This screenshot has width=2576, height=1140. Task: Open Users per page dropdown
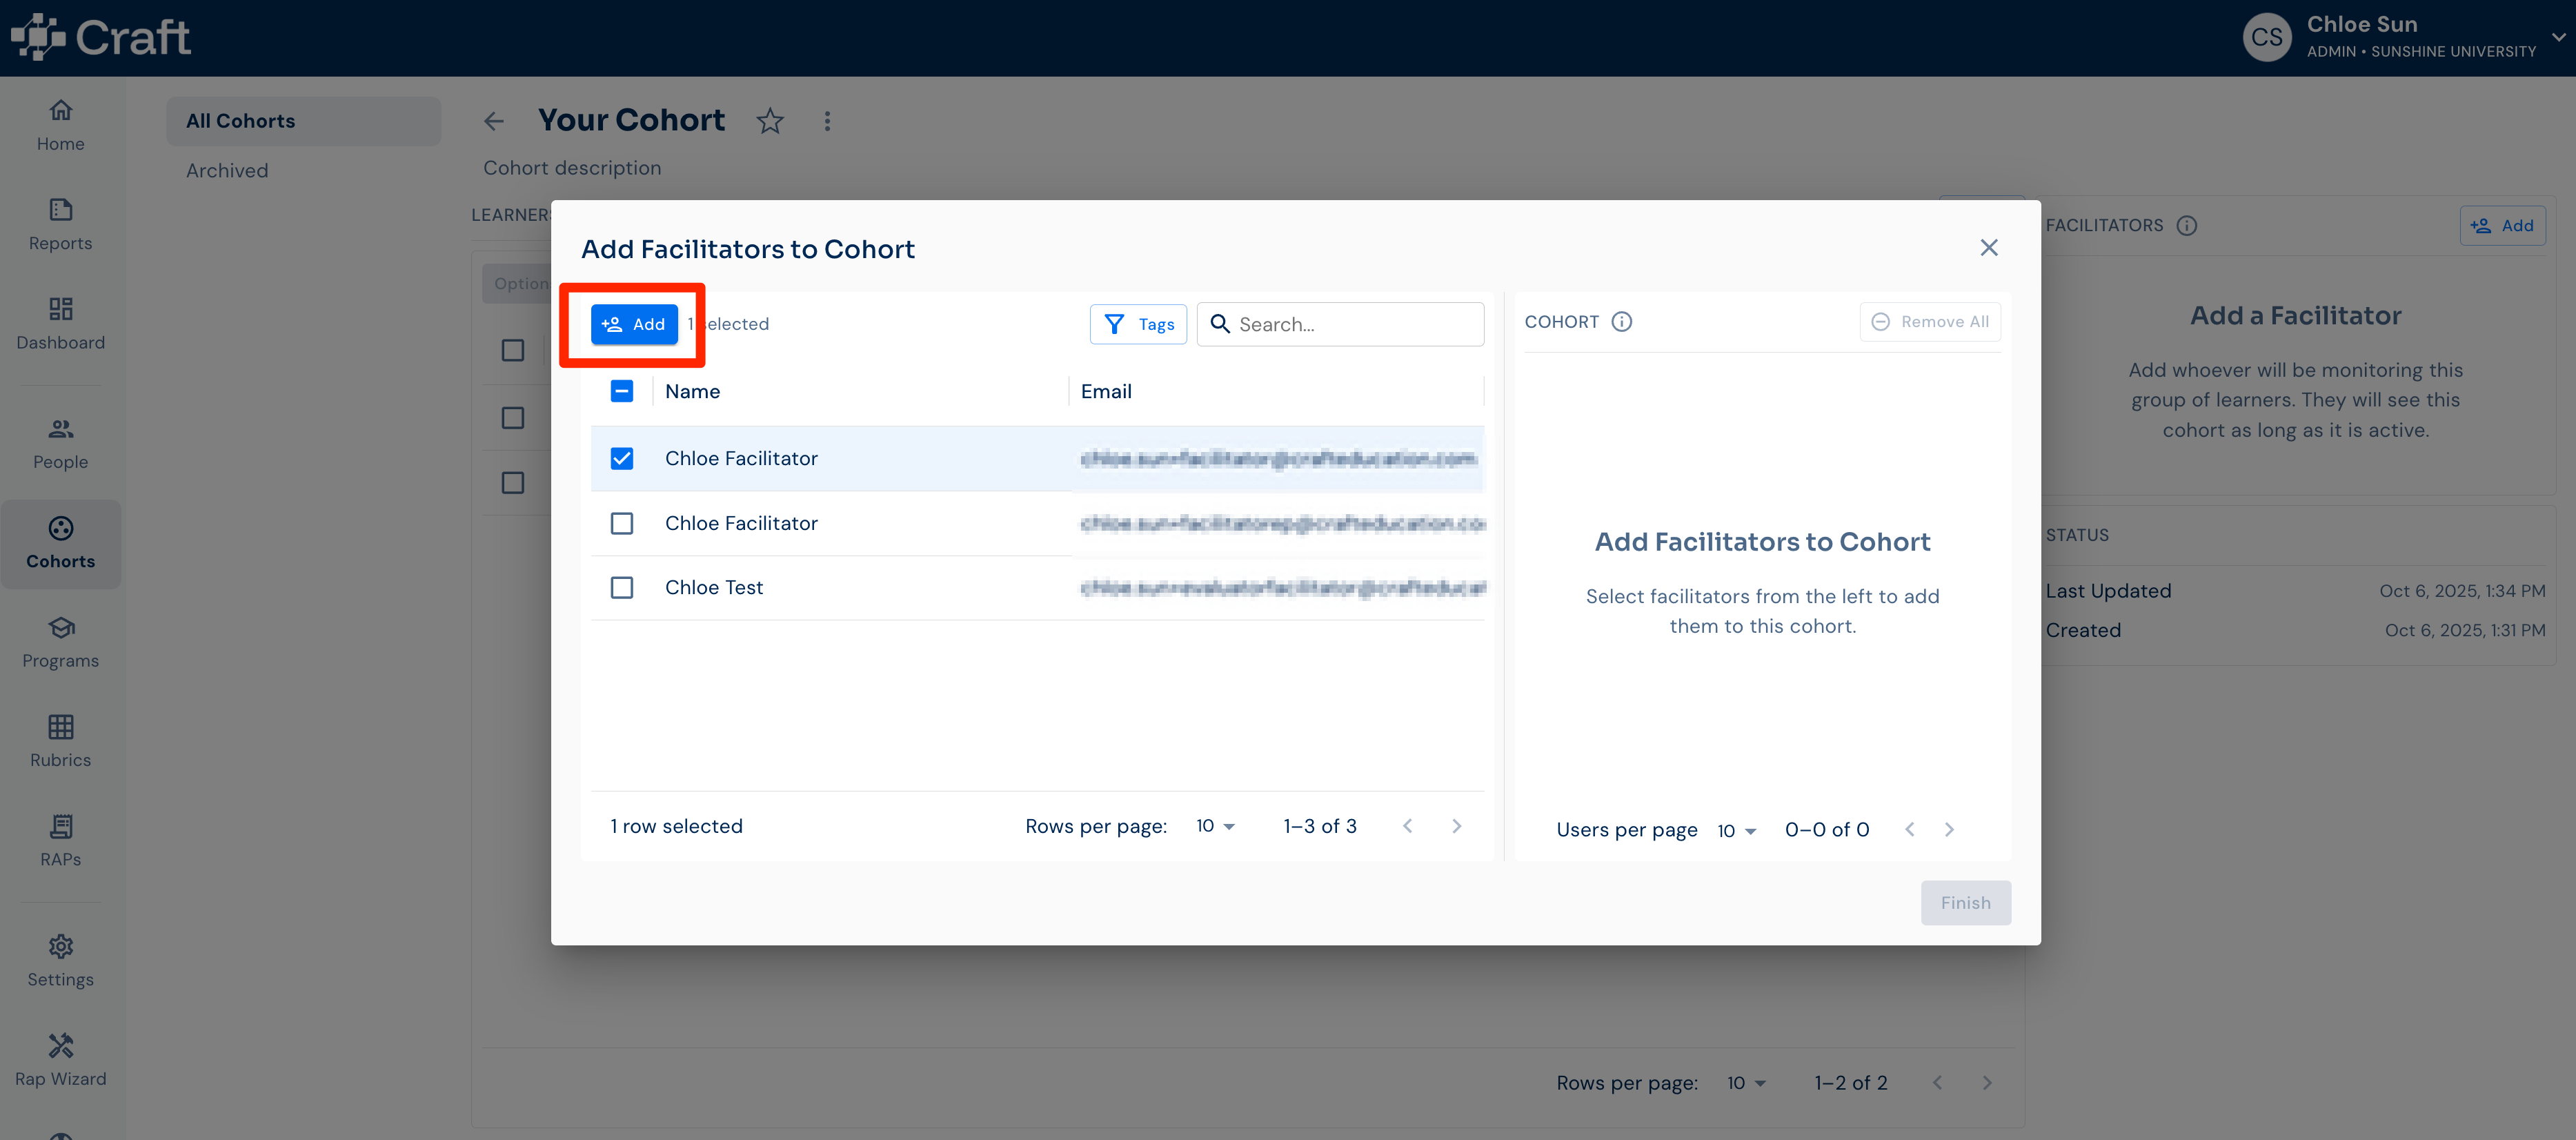coord(1737,830)
